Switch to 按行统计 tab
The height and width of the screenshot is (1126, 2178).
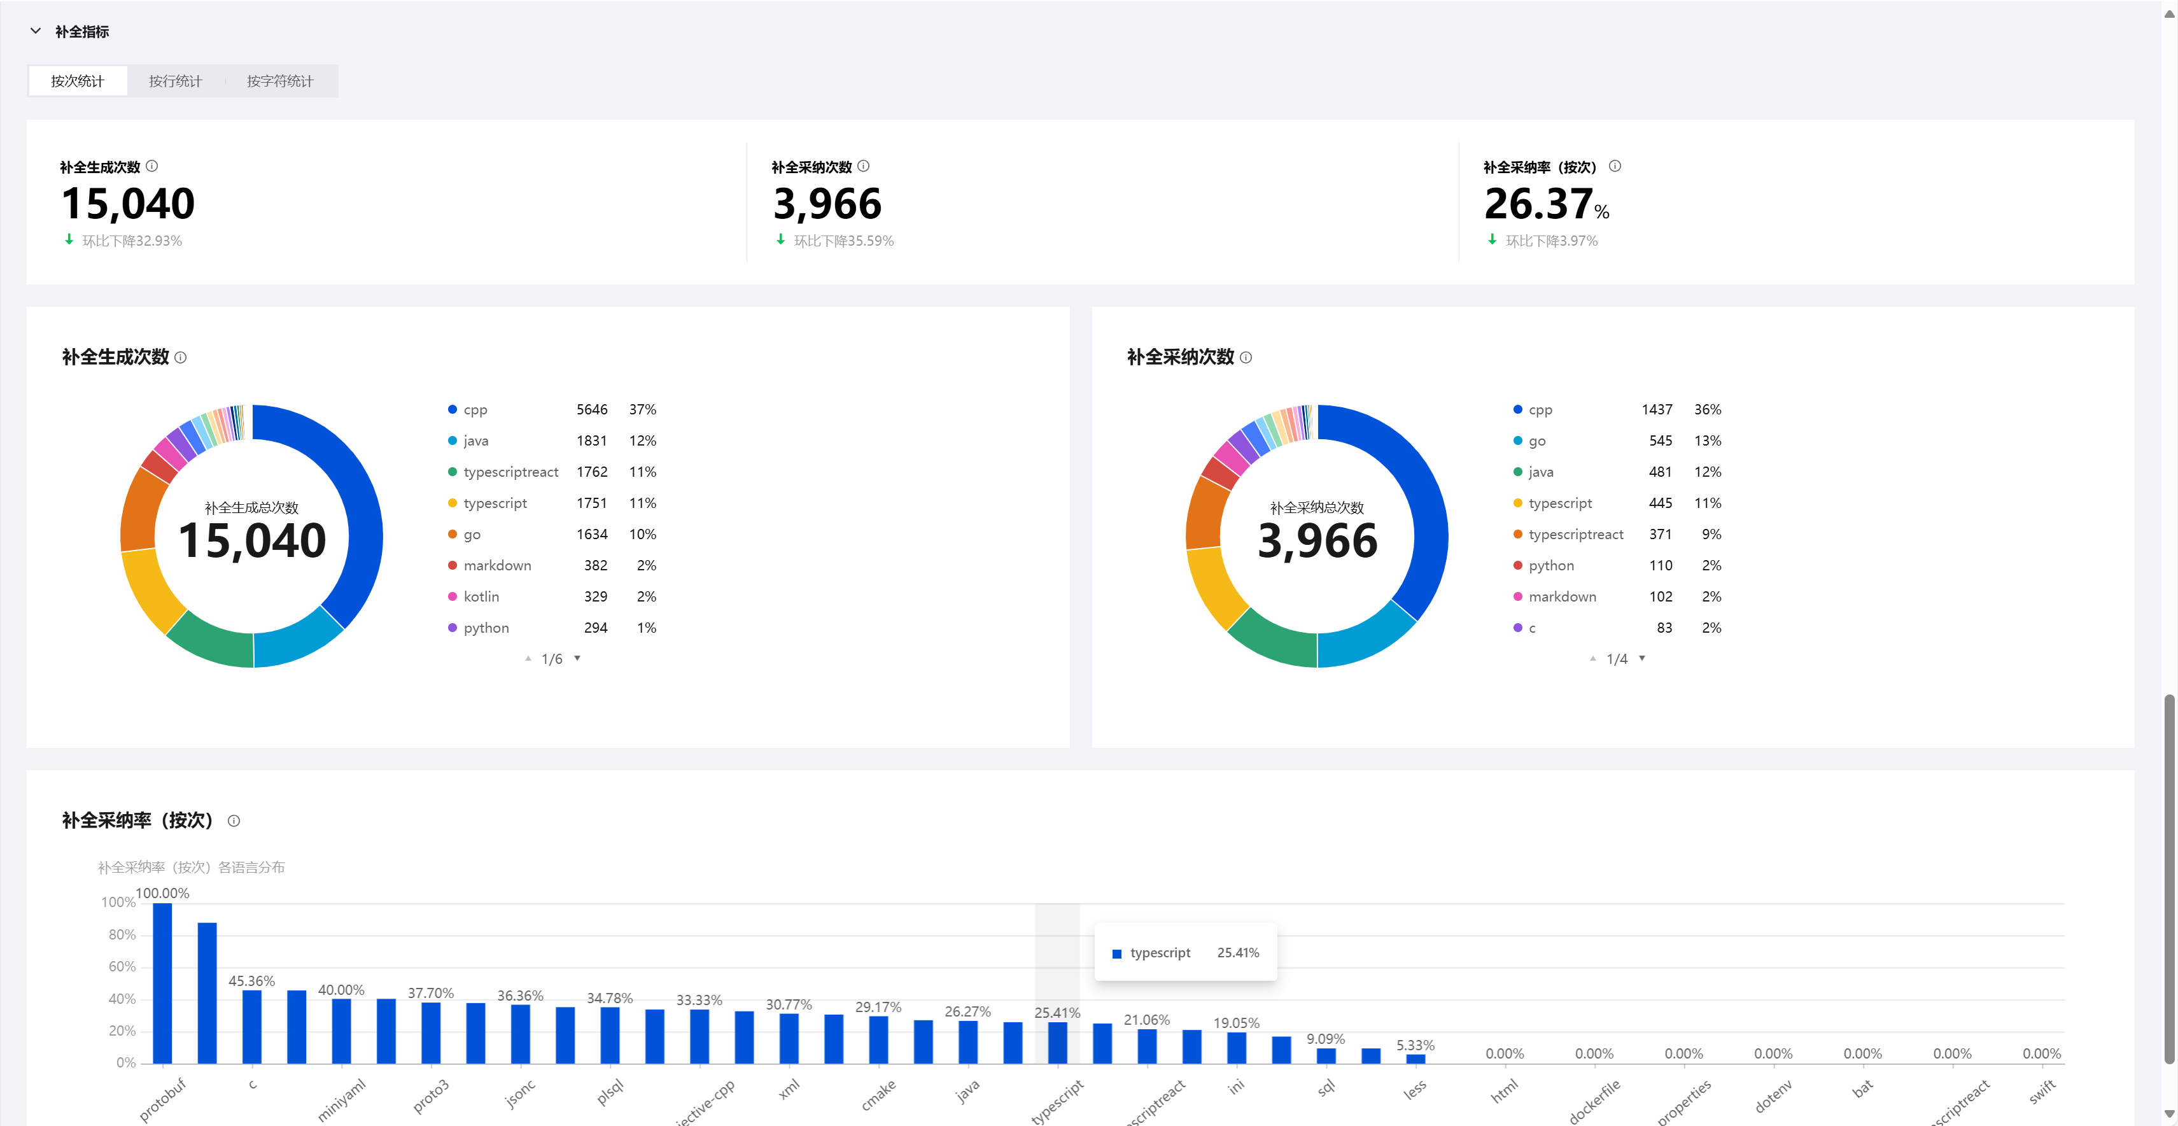click(x=175, y=81)
